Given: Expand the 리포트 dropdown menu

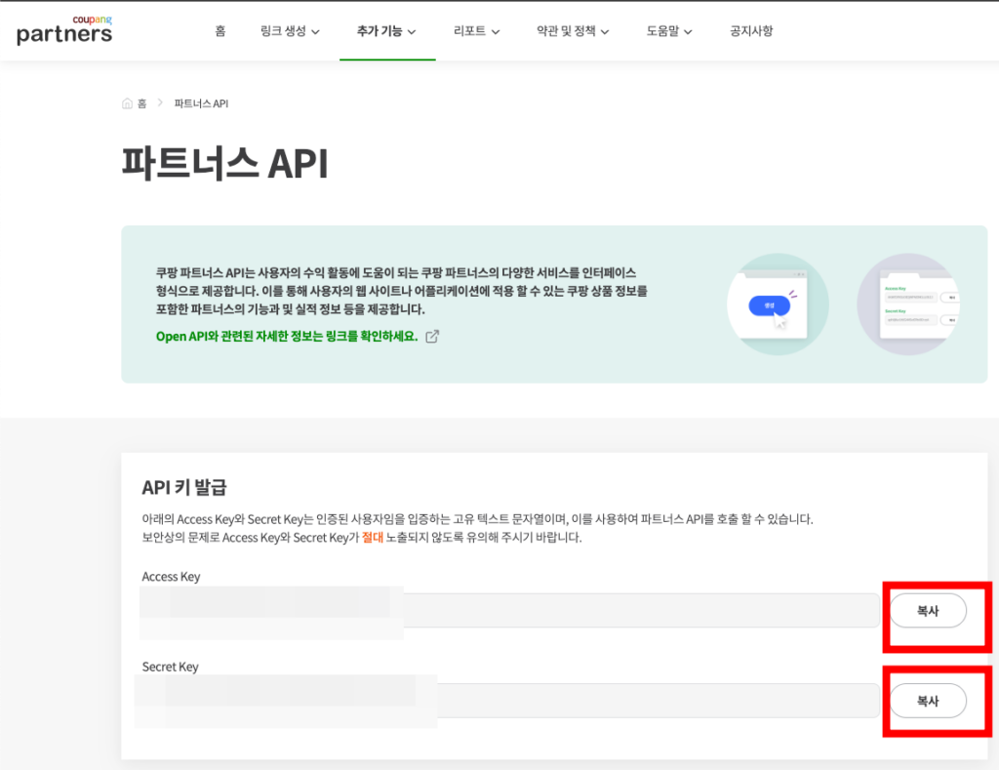Looking at the screenshot, I should [476, 30].
